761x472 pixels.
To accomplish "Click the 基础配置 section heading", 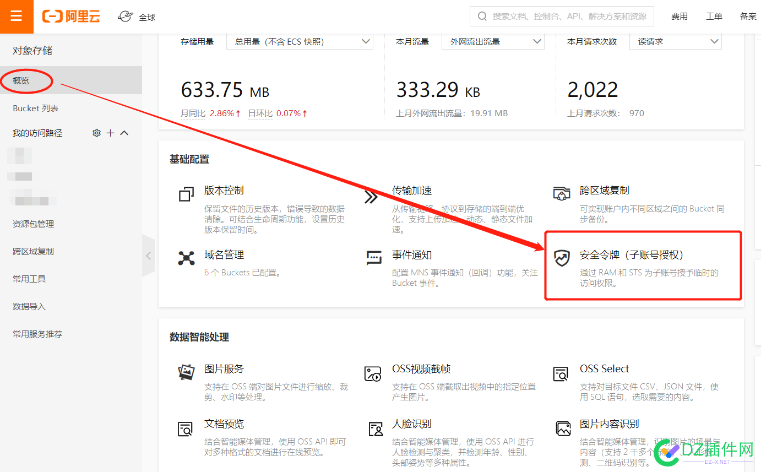I will point(189,160).
